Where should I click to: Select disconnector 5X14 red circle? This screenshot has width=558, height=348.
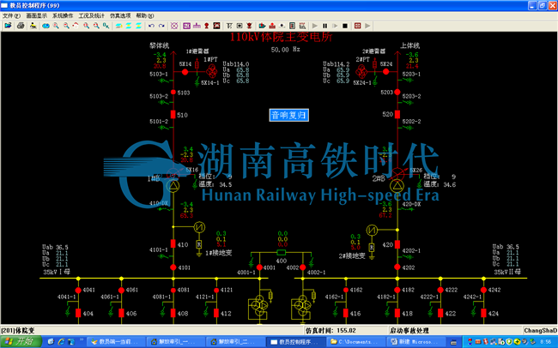[x=185, y=72]
